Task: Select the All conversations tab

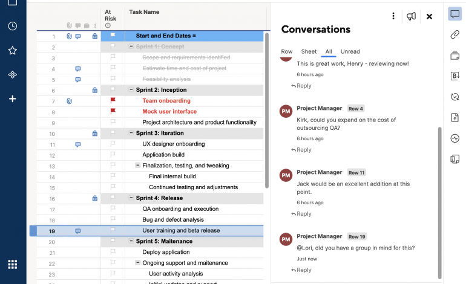Action: coord(329,51)
